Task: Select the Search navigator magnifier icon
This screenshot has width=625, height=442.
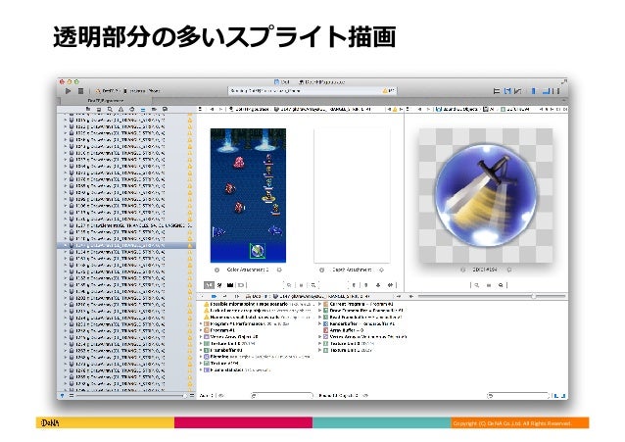Action: pyautogui.click(x=110, y=109)
